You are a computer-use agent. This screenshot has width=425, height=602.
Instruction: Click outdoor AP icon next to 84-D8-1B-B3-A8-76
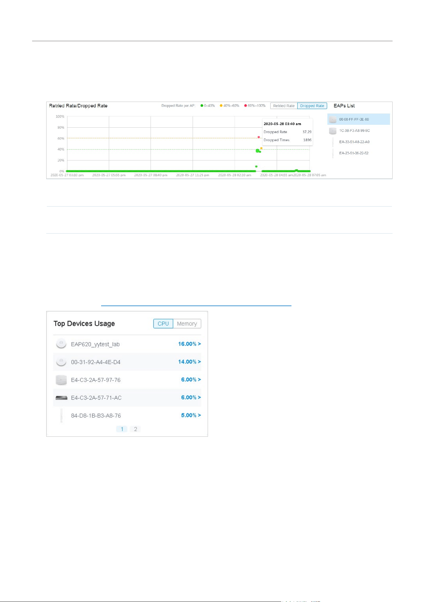61,415
